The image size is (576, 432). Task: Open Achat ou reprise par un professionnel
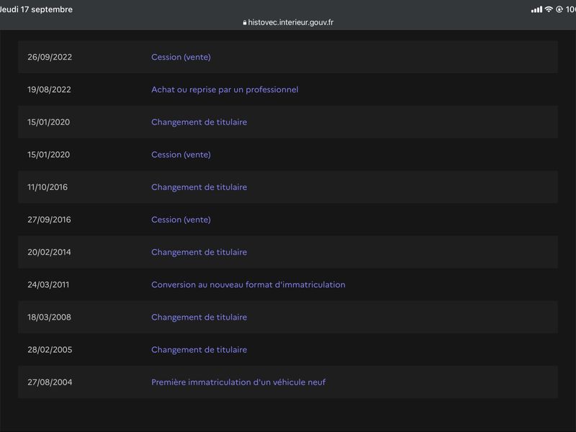point(225,89)
